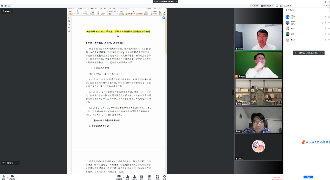Open the speaker view layout dropdown

(x=264, y=6)
